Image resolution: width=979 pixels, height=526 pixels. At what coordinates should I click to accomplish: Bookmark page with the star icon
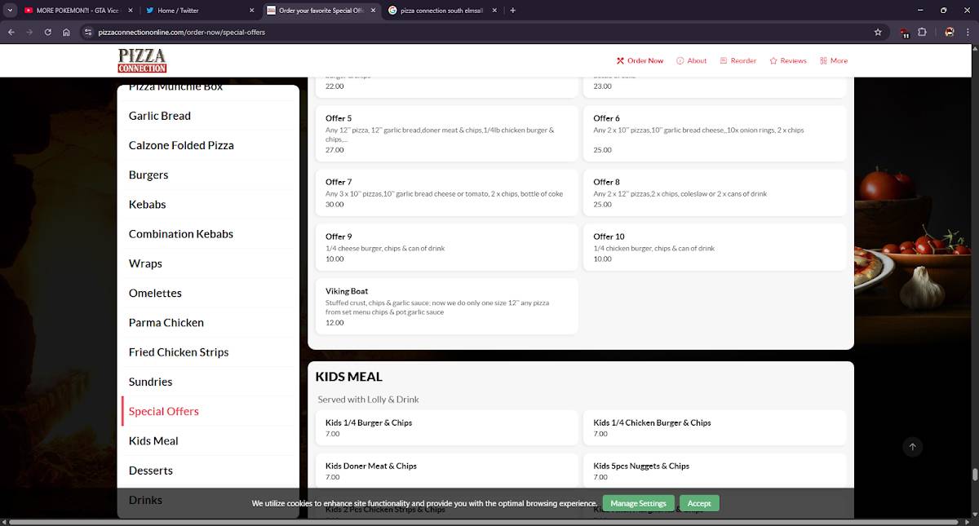point(878,33)
